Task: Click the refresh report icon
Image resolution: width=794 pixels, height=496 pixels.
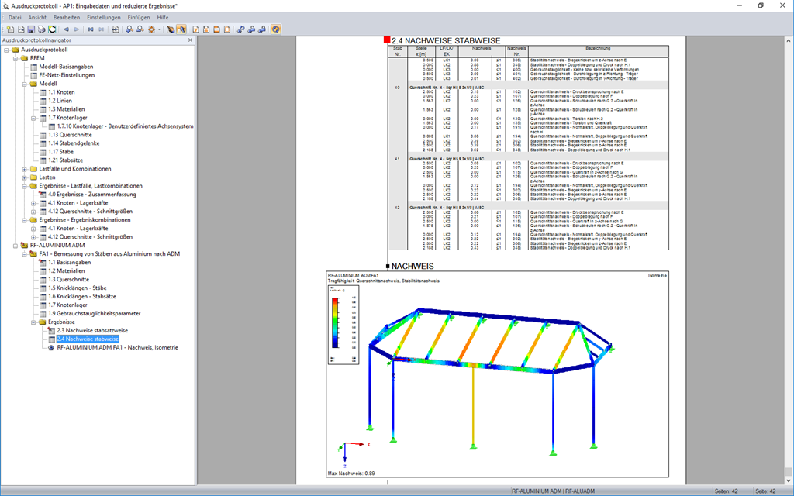Action: (x=52, y=29)
